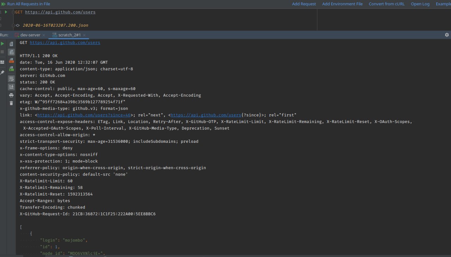Click the strict-transport-security header line
Screen dimensions: 451x257
(109, 141)
